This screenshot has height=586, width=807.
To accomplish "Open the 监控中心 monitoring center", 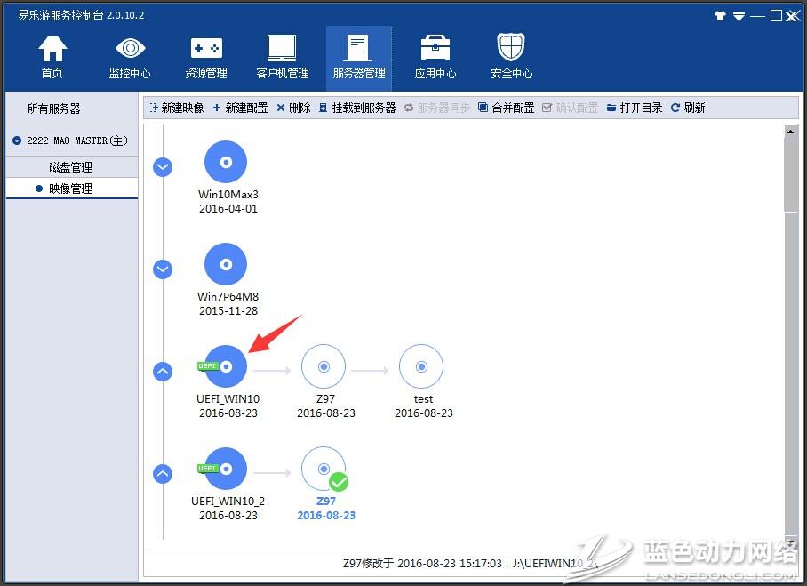I will click(130, 57).
